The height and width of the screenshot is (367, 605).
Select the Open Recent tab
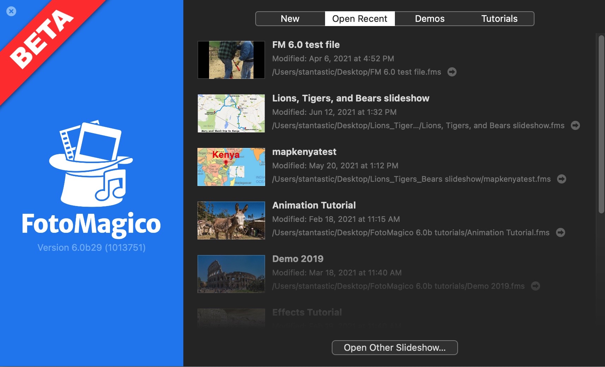[x=360, y=19]
